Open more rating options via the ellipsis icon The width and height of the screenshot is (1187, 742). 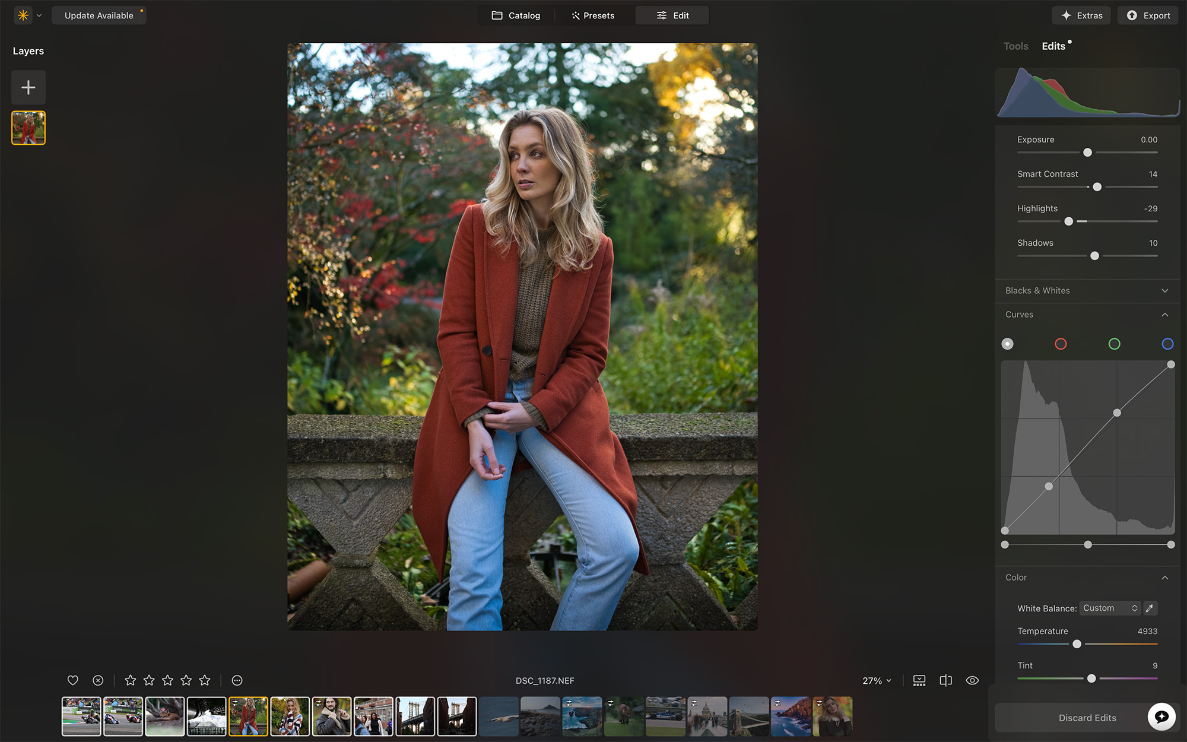(x=236, y=680)
